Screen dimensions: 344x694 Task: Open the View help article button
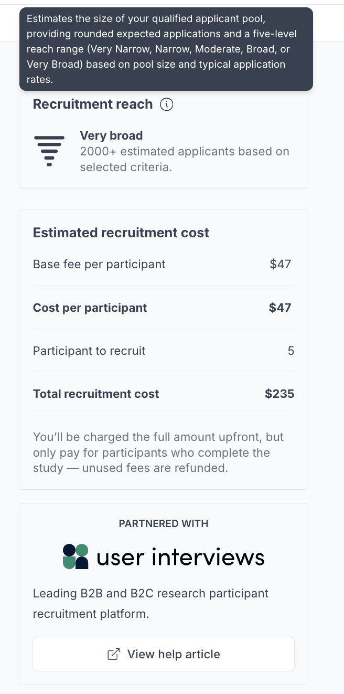pyautogui.click(x=164, y=654)
